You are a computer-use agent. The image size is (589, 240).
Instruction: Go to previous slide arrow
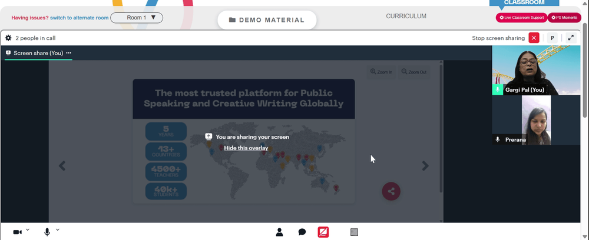pos(62,166)
